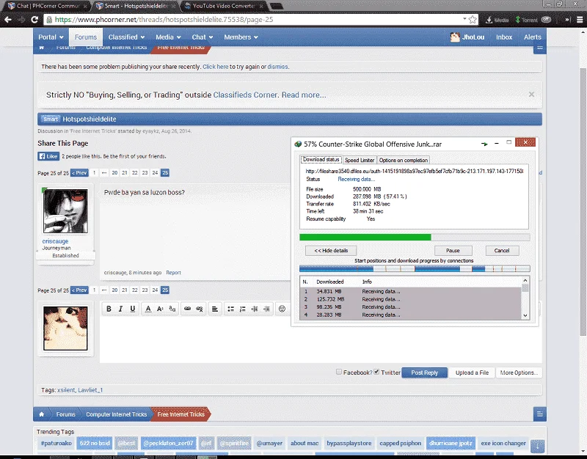Tick the Facebook share checkbox
This screenshot has width=587, height=459.
pyautogui.click(x=339, y=372)
